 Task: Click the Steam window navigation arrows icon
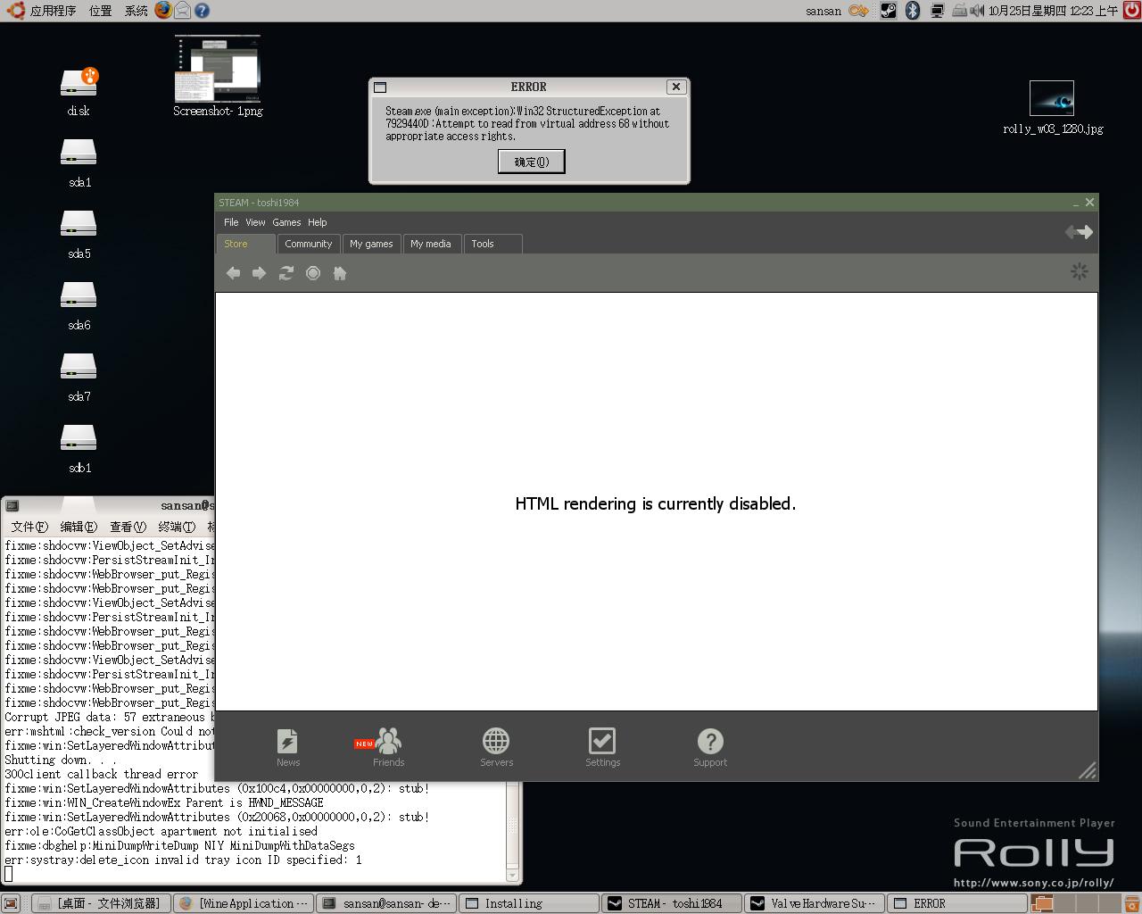coord(1079,232)
